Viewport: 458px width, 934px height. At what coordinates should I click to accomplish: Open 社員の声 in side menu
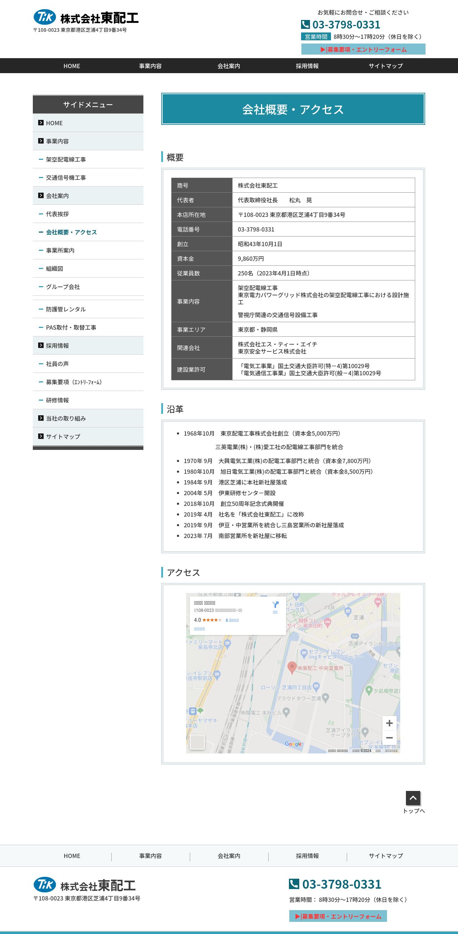click(x=88, y=364)
